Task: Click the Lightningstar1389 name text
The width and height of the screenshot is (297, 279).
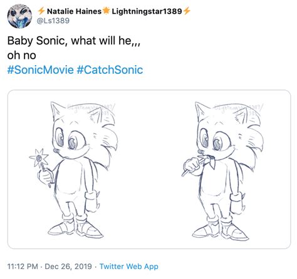Action: click(x=147, y=11)
